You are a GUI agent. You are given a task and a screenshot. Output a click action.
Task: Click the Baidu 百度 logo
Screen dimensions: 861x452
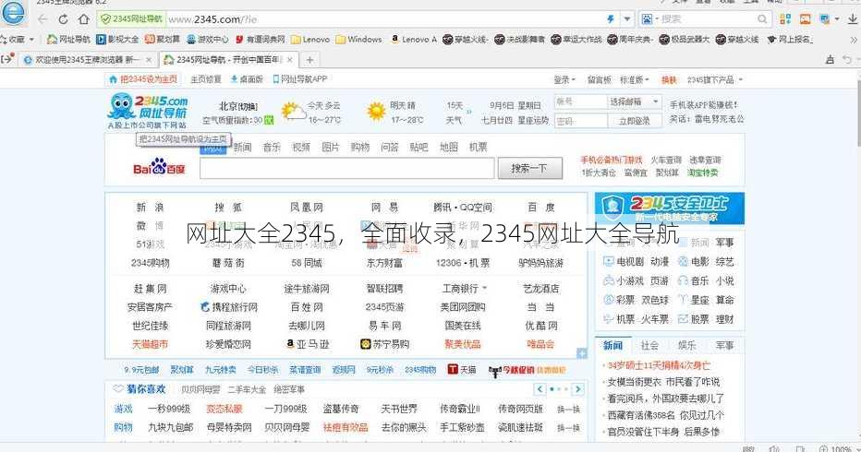pyautogui.click(x=159, y=167)
